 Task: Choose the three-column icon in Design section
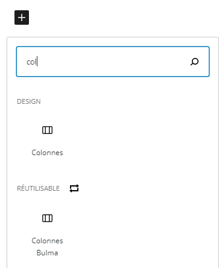click(x=47, y=130)
